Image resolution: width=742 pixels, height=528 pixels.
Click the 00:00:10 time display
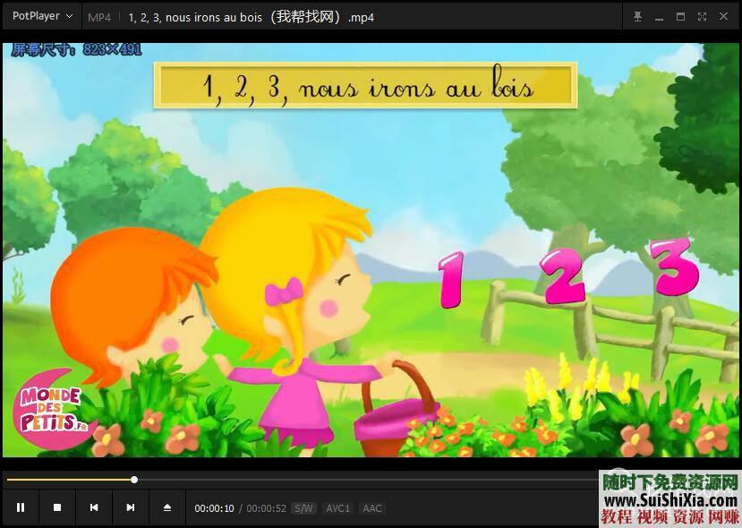215,507
